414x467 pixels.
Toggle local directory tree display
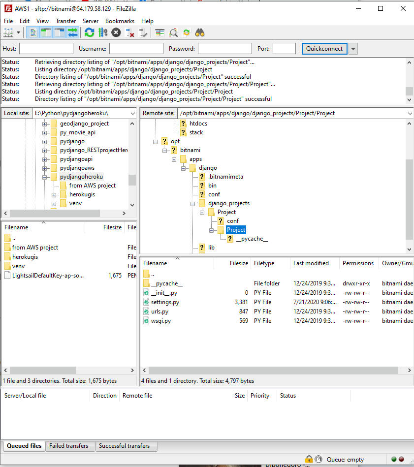pos(46,32)
